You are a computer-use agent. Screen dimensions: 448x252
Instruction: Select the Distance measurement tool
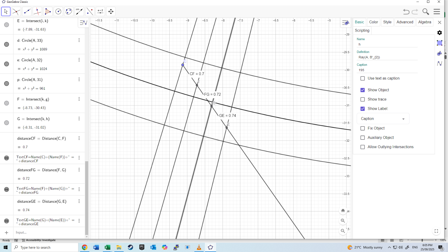point(79,11)
